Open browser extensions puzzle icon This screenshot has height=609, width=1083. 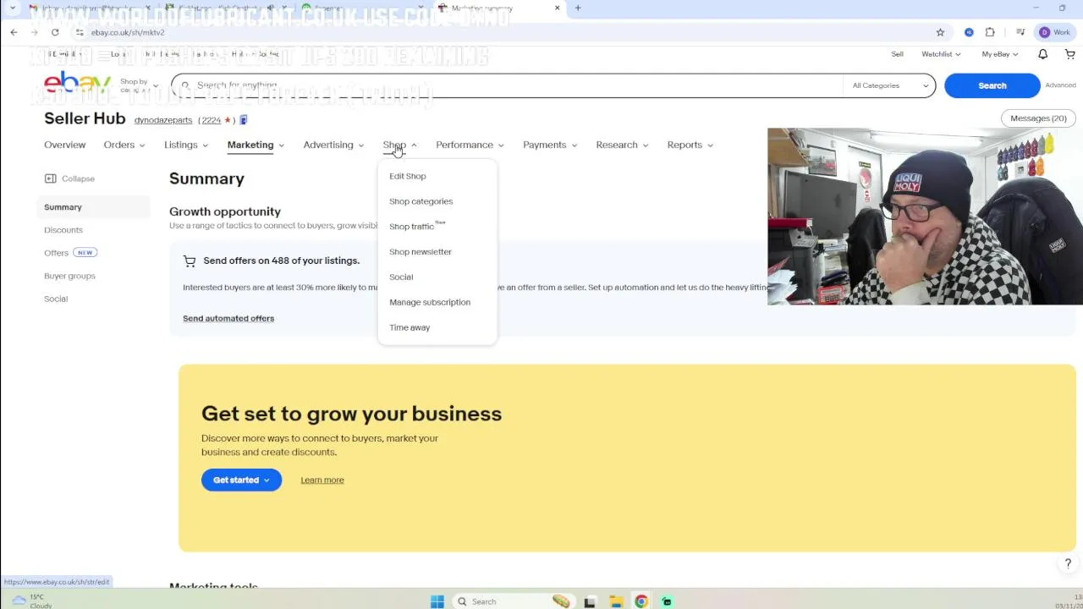(x=990, y=32)
